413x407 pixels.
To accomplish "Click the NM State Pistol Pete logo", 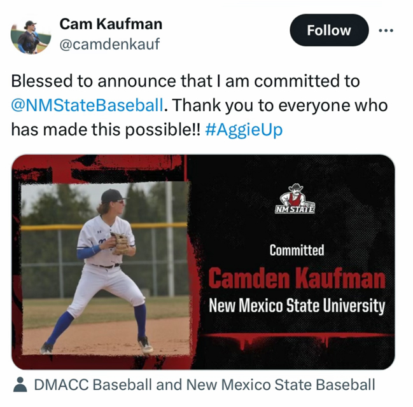I will (x=295, y=199).
